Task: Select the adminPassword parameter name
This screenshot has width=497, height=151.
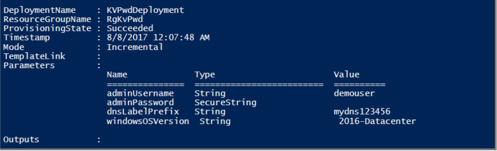Action: tap(140, 103)
